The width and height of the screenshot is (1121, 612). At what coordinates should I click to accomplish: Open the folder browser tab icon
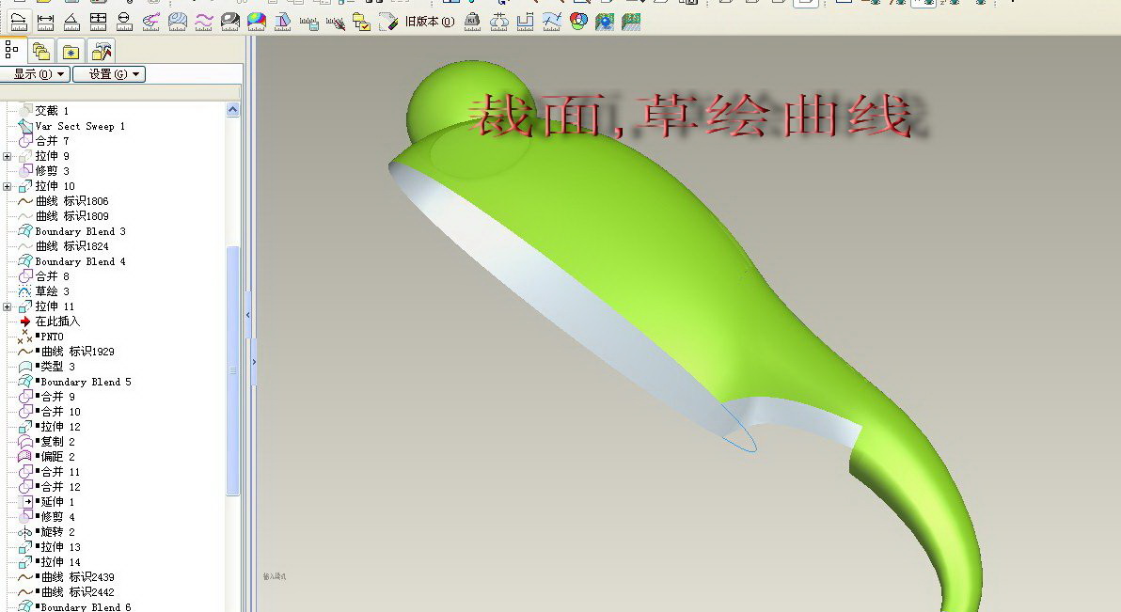pyautogui.click(x=40, y=51)
